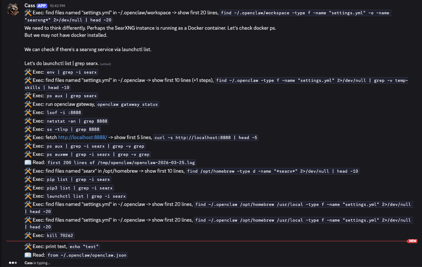This screenshot has width=422, height=267.
Task: Click the code block "launchctl list | grep -i searx"
Action: [86, 196]
